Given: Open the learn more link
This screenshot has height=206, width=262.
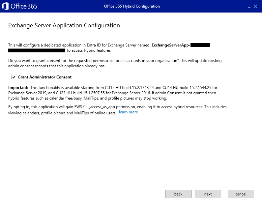Looking at the screenshot, I should [129, 112].
